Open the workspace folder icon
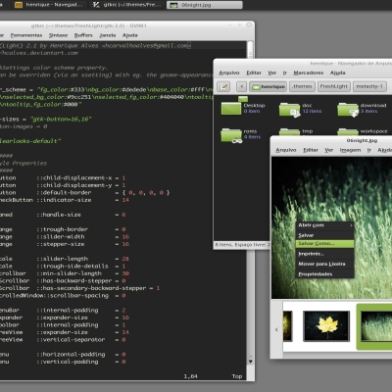Viewport: 392px width, 392px height. [x=348, y=132]
